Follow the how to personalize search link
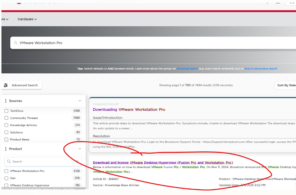This screenshot has height=195, width=296. click(261, 69)
